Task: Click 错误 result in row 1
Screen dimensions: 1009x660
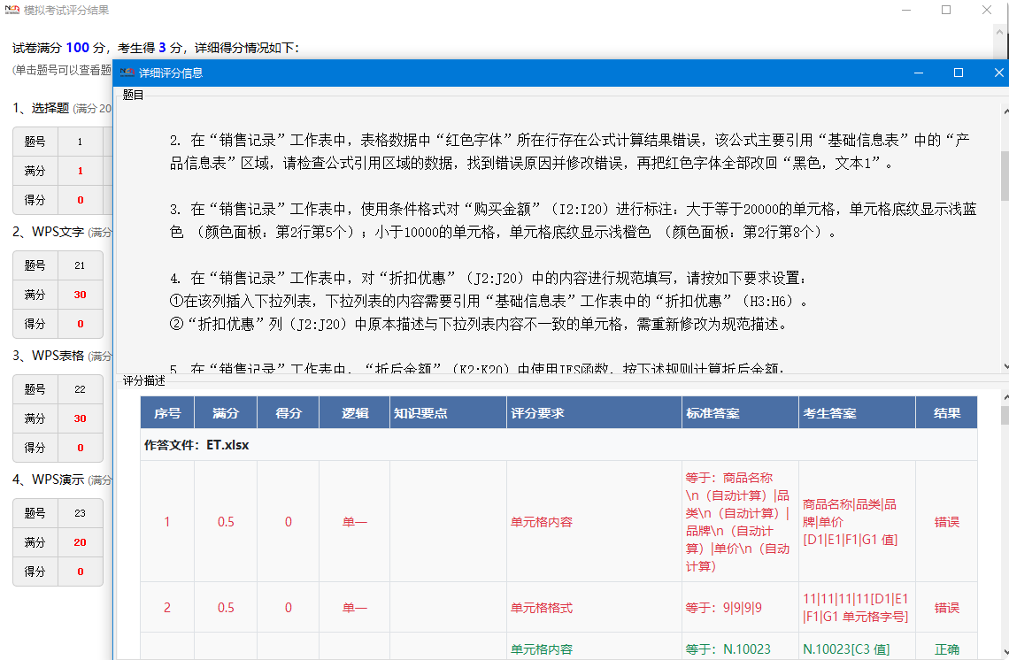Action: click(x=946, y=522)
